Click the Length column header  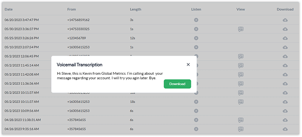pos(136,9)
